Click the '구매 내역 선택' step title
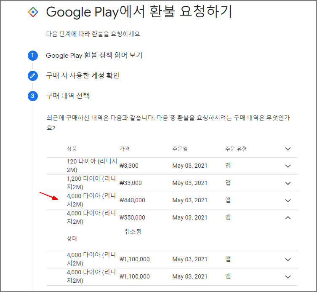 (x=68, y=96)
